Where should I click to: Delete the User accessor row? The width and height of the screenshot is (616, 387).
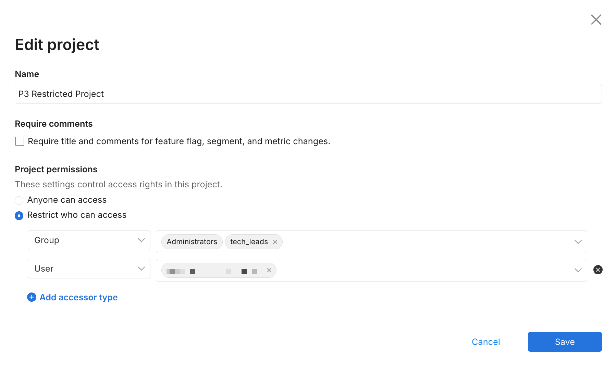[x=598, y=270]
